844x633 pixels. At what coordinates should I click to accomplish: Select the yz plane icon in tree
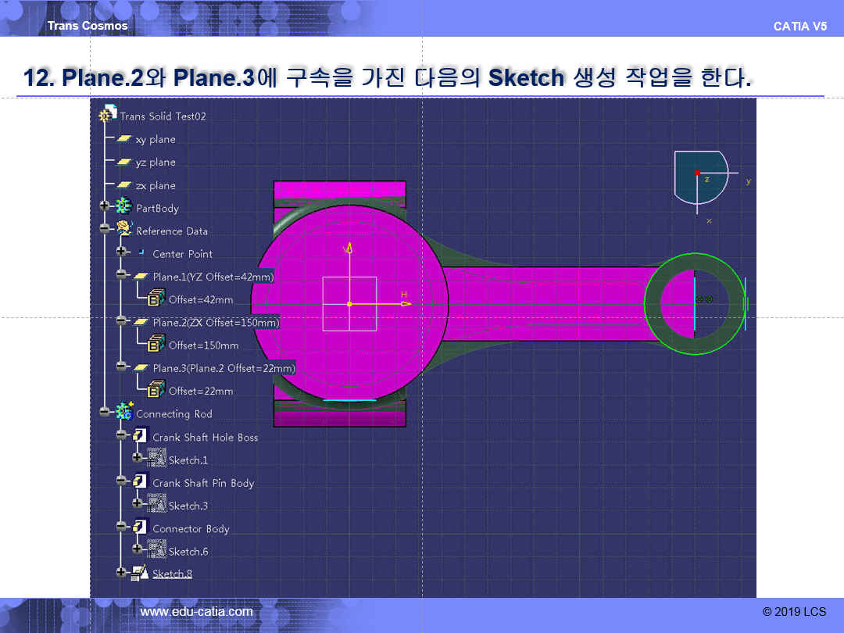coord(124,162)
